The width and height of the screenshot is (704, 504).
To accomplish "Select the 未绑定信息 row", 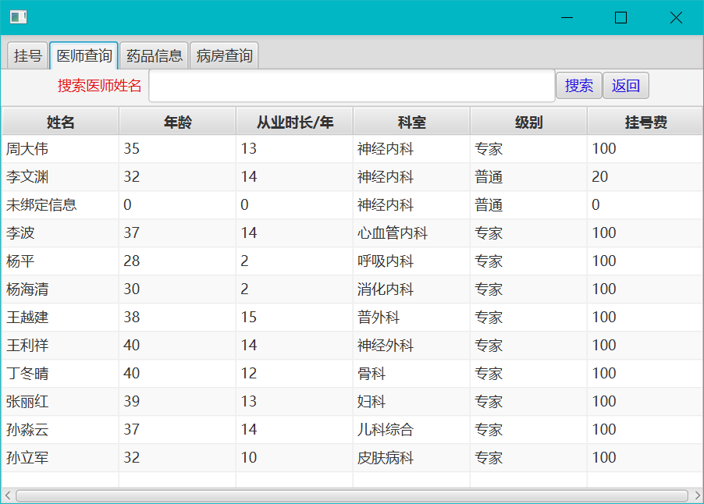I will (x=352, y=204).
